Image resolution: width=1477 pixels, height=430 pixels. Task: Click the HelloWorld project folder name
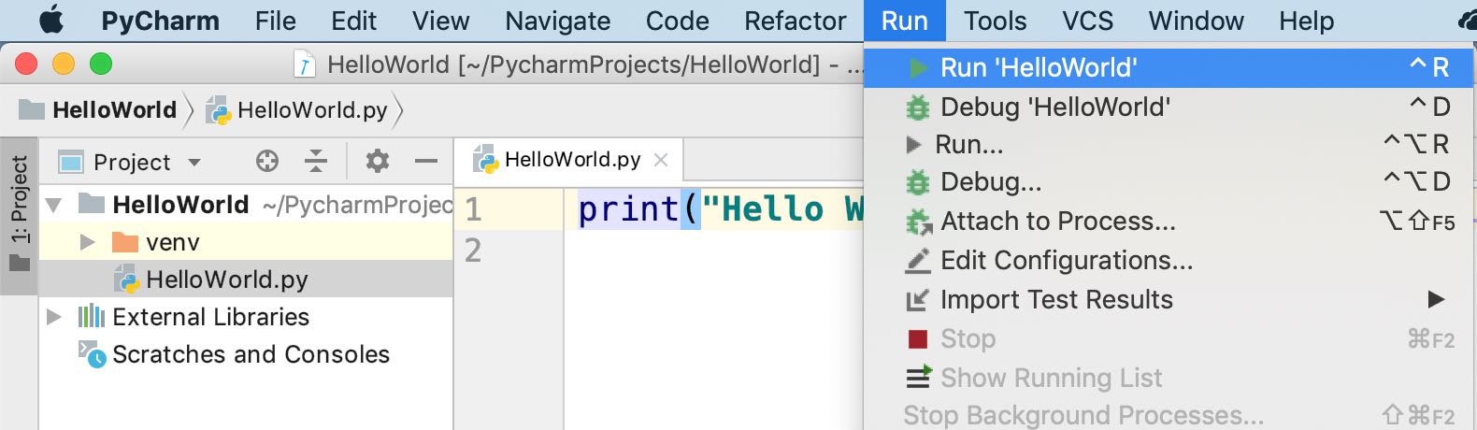180,205
